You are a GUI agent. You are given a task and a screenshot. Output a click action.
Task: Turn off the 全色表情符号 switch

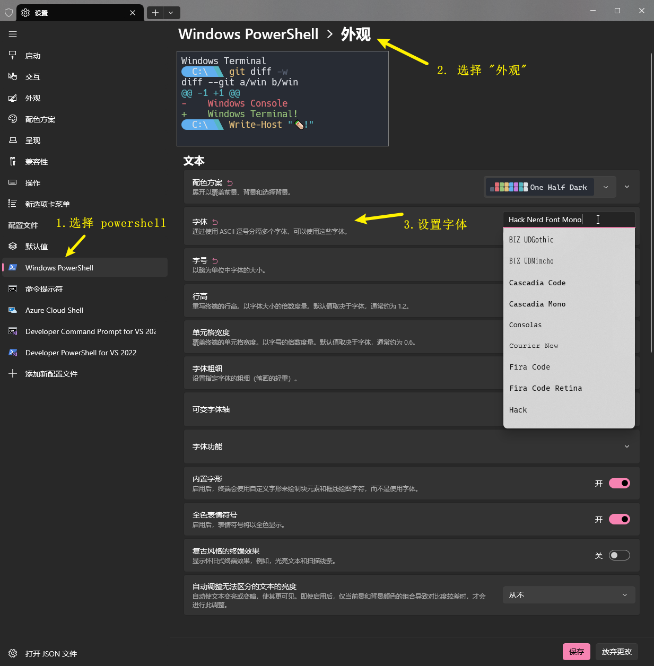(x=619, y=519)
